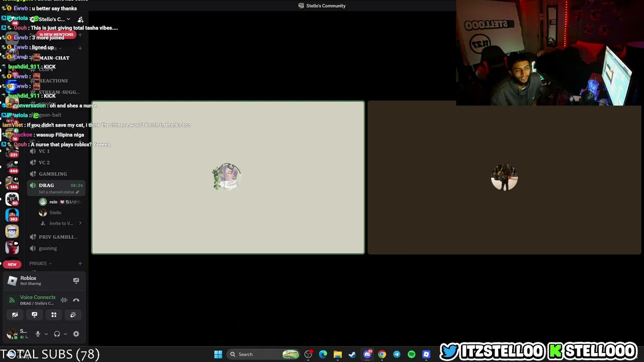The image size is (644, 362).
Task: Select Stello's dark video tile avatar
Action: click(x=504, y=177)
